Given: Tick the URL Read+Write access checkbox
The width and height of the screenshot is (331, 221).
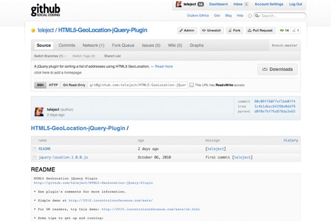Looking at the screenshot, I should (x=192, y=85).
